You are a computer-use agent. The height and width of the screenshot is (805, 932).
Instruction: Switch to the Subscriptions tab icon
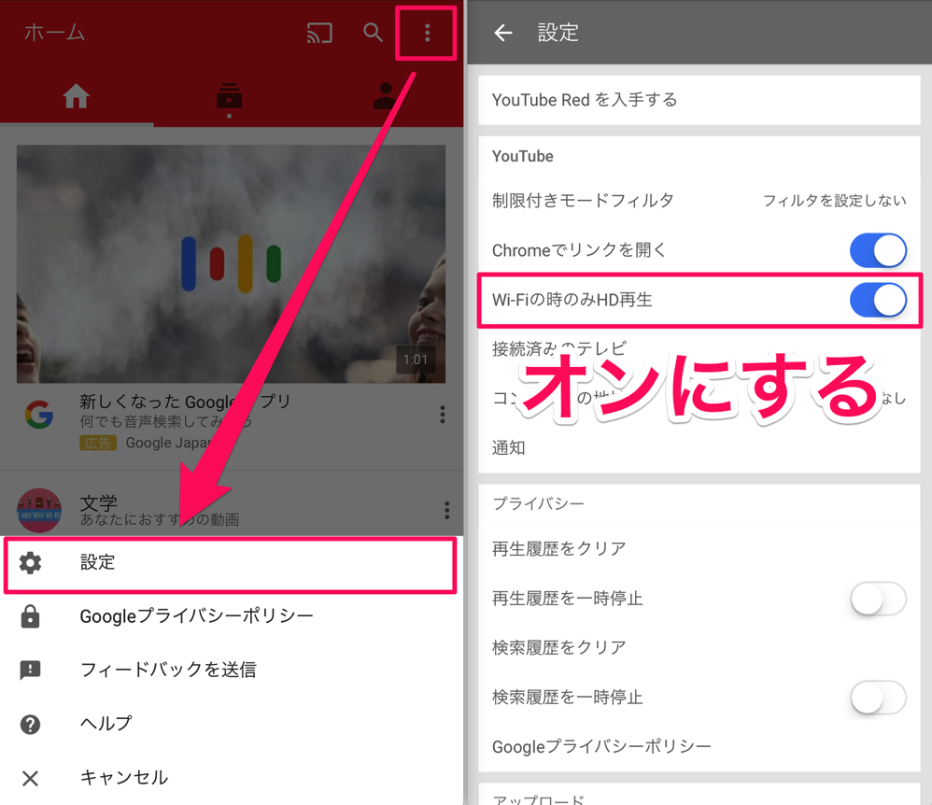[x=230, y=98]
